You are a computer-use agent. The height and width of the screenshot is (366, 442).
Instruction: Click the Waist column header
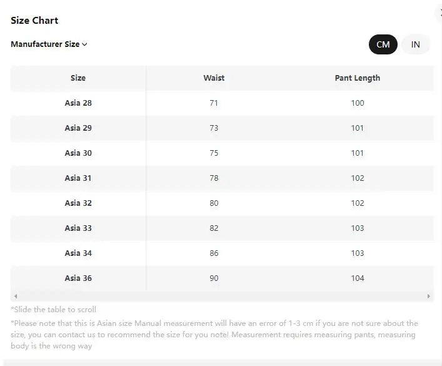[214, 78]
